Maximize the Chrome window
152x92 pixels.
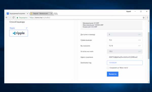click(141, 11)
